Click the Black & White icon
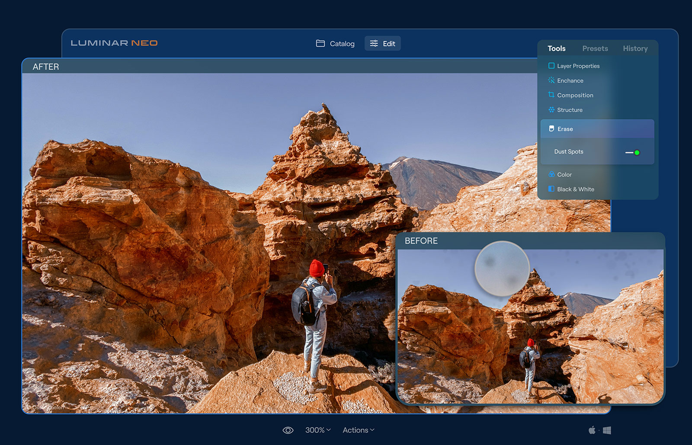 click(551, 189)
